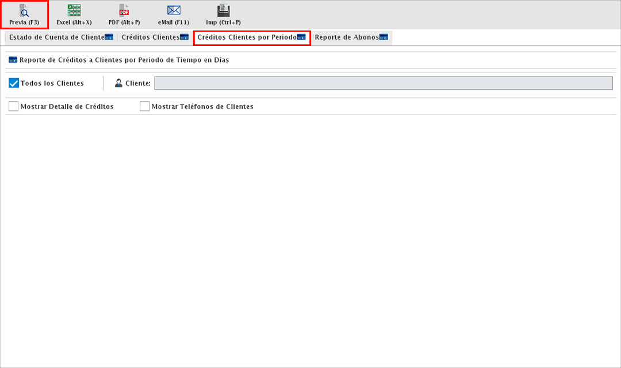Click the card icon before the report title
The image size is (621, 368).
13,60
